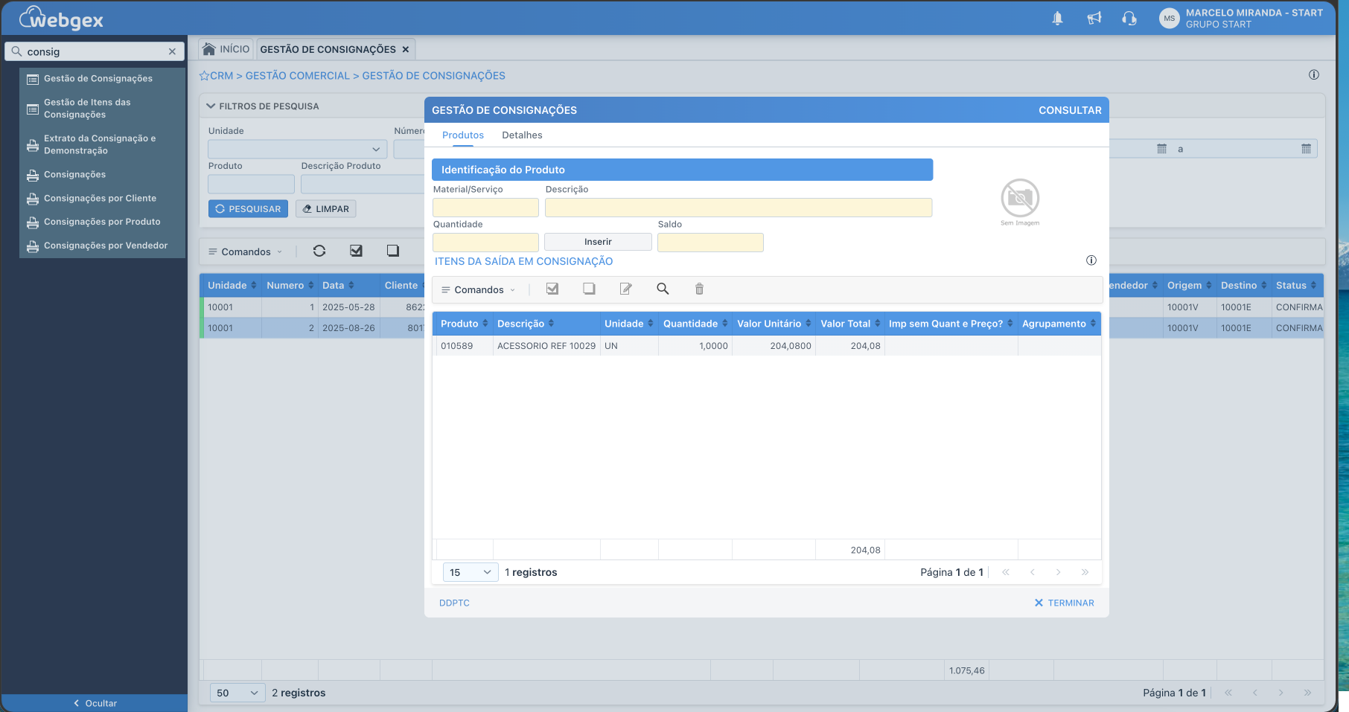This screenshot has height=712, width=1349.
Task: Click the Material/Serviço input field
Action: (485, 208)
